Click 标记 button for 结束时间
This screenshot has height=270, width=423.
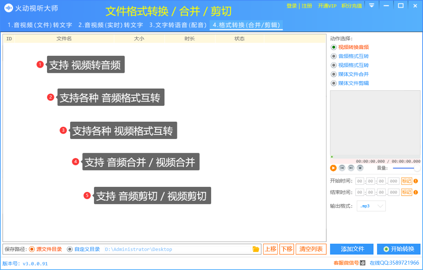click(x=407, y=192)
